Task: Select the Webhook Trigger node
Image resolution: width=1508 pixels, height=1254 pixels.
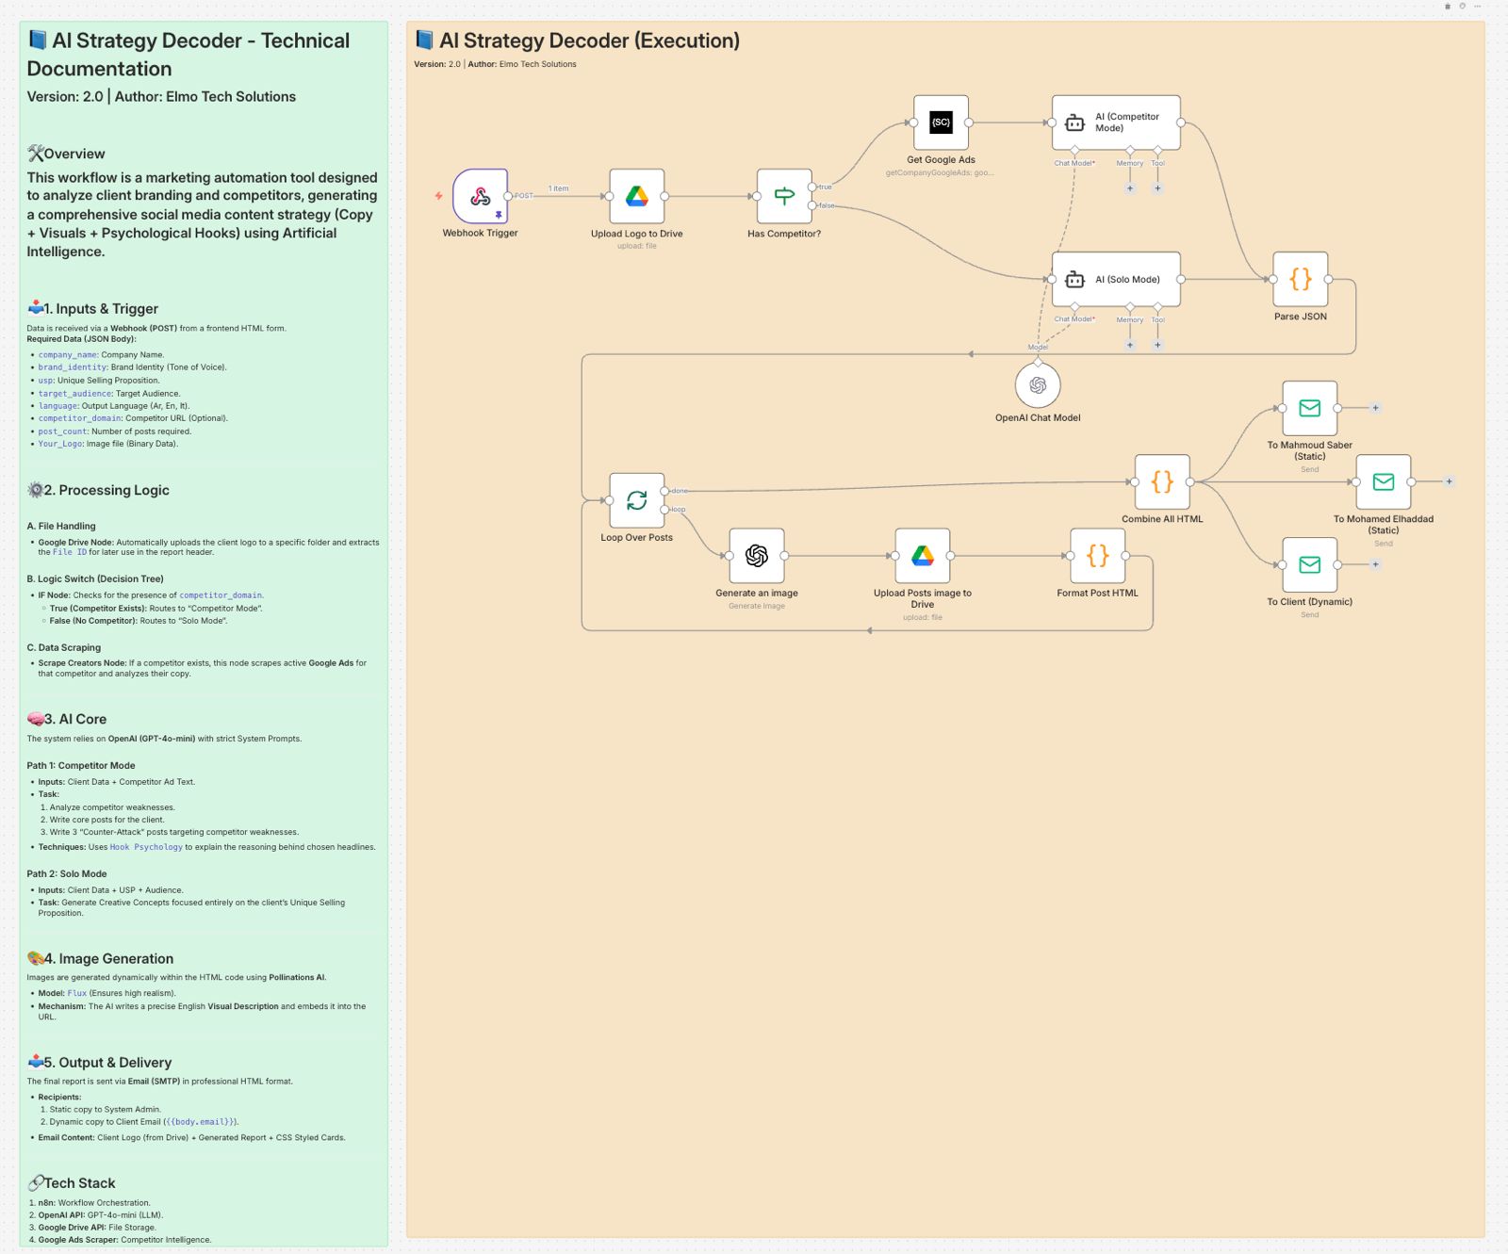Action: (481, 196)
